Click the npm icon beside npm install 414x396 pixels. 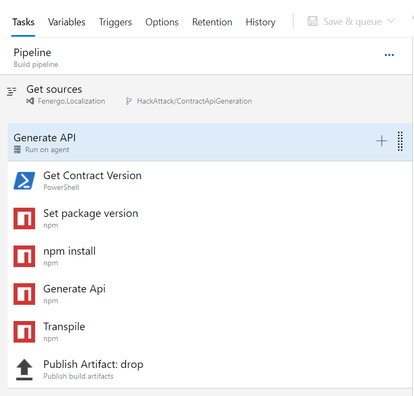click(x=24, y=256)
